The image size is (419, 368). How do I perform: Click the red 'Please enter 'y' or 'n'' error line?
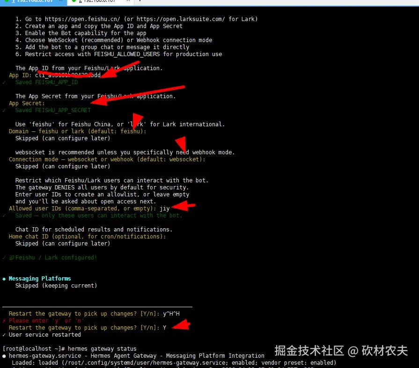tap(46, 320)
